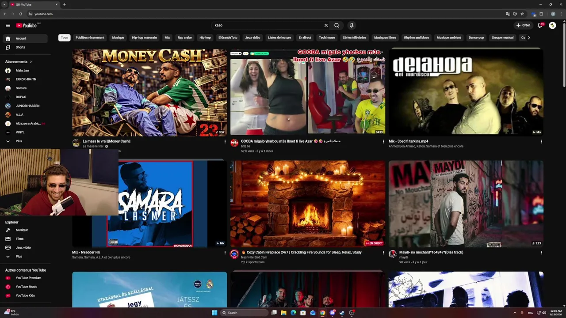Open the Money Cash video thumbnail
The image size is (566, 318).
pyautogui.click(x=149, y=92)
